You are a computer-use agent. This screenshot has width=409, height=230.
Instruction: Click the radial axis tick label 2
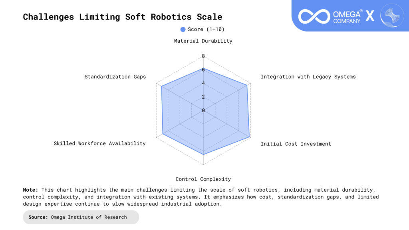(x=203, y=97)
